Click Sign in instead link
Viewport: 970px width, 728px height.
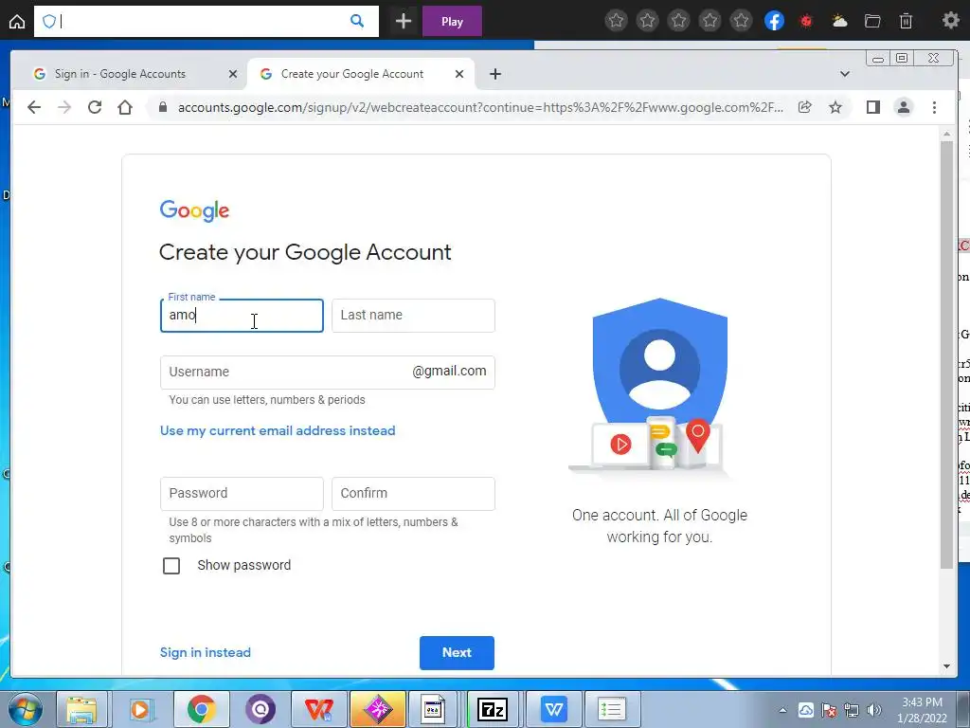[x=206, y=652]
